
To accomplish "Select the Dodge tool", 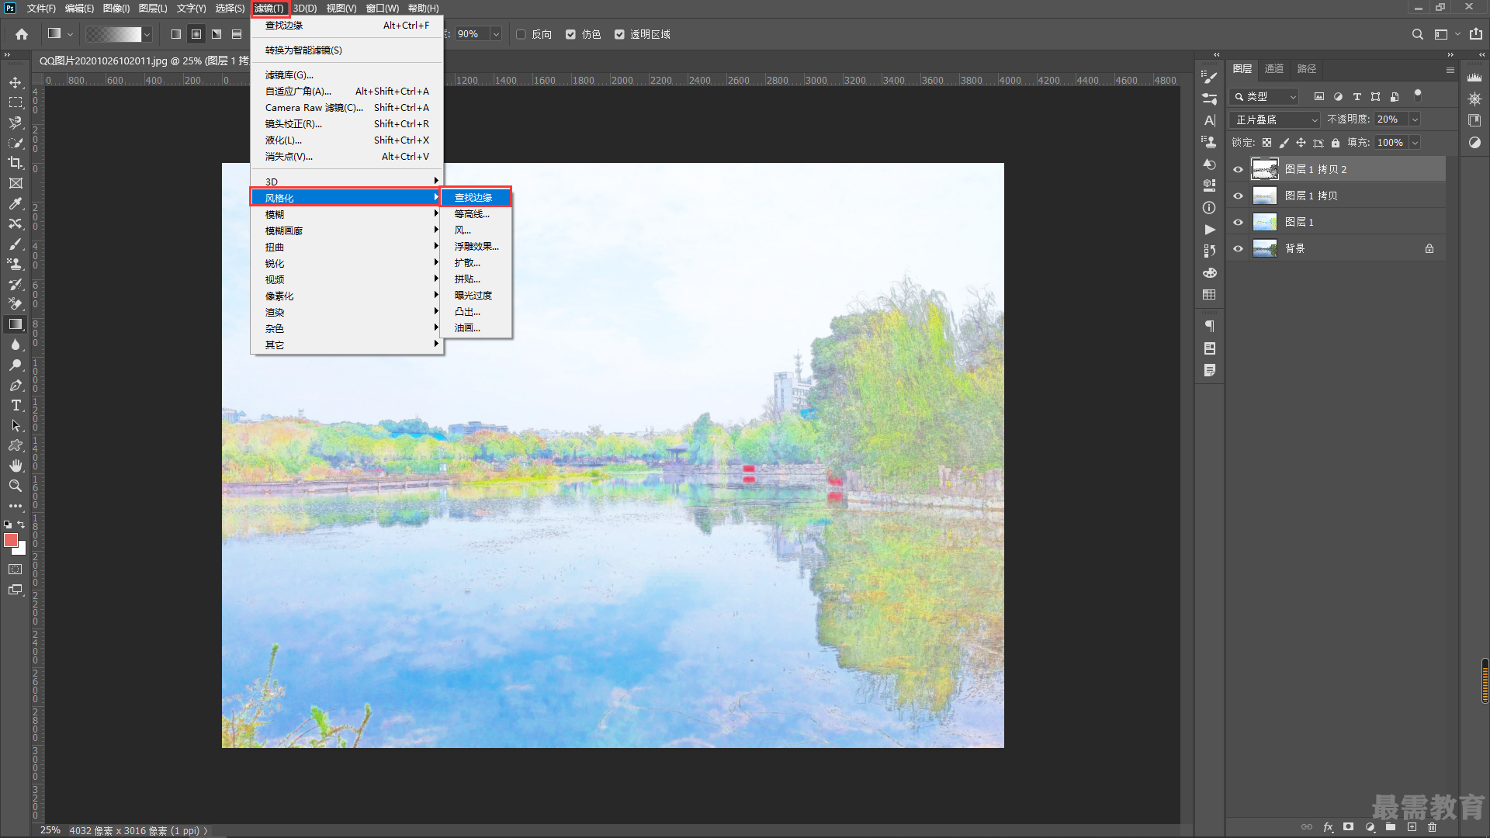I will coord(16,365).
